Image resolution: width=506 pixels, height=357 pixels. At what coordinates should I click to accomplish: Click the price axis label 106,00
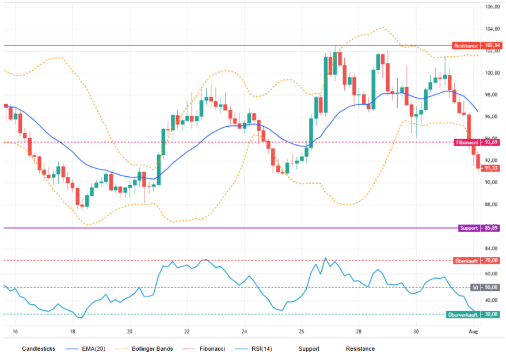coord(492,7)
